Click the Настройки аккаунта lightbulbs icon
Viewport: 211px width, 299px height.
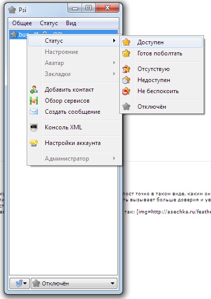tap(34, 143)
